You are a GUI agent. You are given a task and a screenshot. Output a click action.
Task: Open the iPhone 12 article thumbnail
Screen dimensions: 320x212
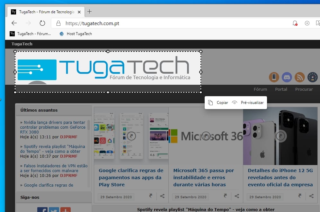(x=280, y=136)
